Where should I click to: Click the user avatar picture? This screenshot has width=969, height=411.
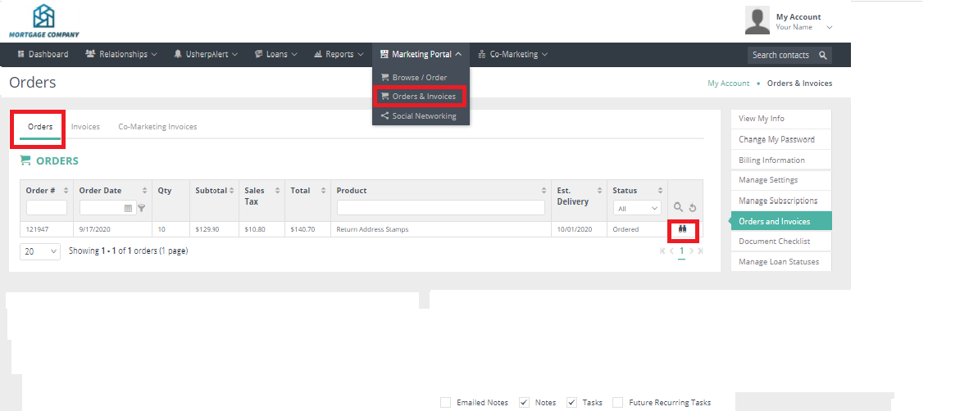click(757, 20)
